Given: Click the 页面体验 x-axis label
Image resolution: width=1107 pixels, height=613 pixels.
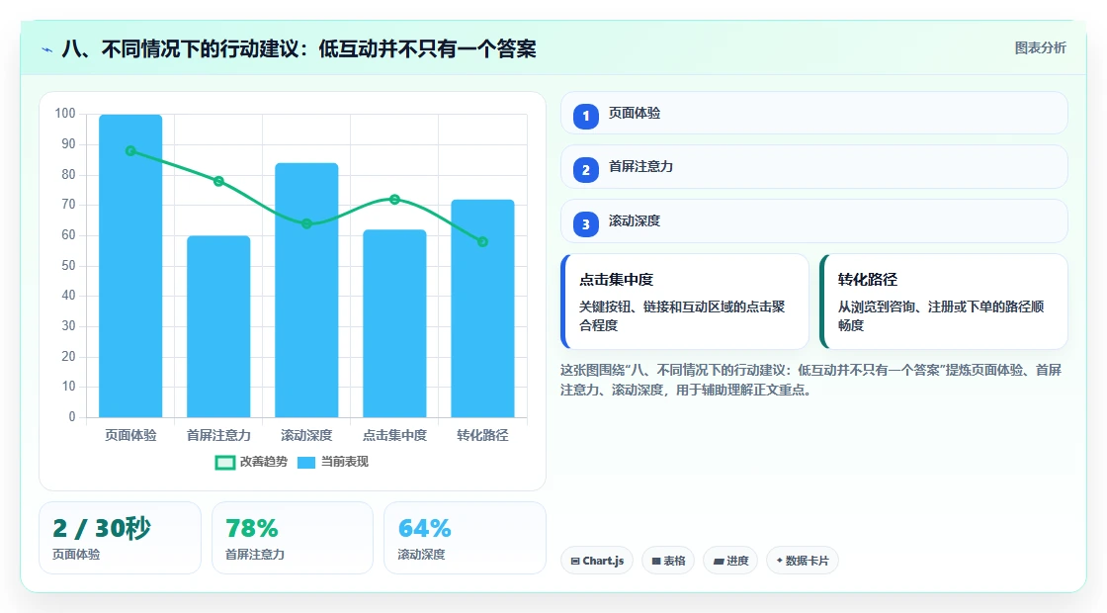Looking at the screenshot, I should point(130,435).
